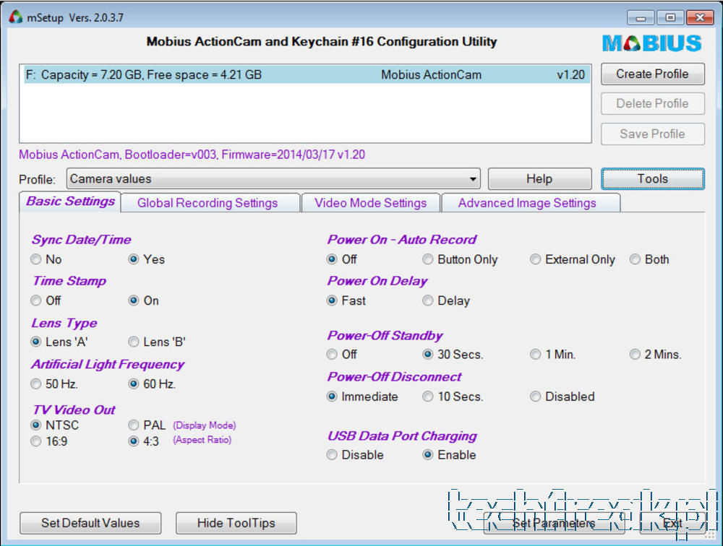
Task: Select the F: drive Mobius ActionCam entry
Action: tap(306, 74)
